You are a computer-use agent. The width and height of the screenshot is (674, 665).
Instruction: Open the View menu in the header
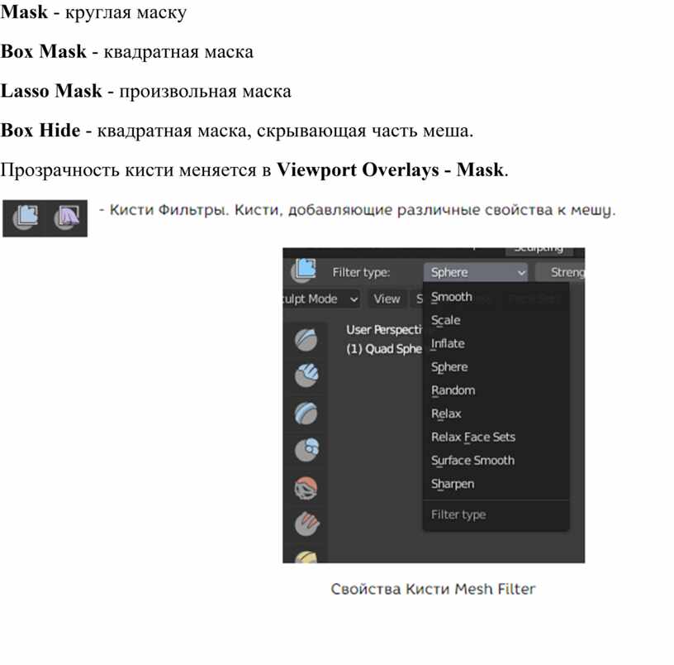click(387, 299)
